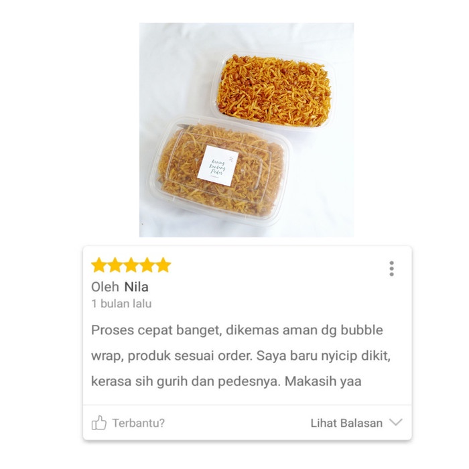Viewport: 469px width, 469px height.
Task: Select the second rating star
Action: [x=115, y=265]
